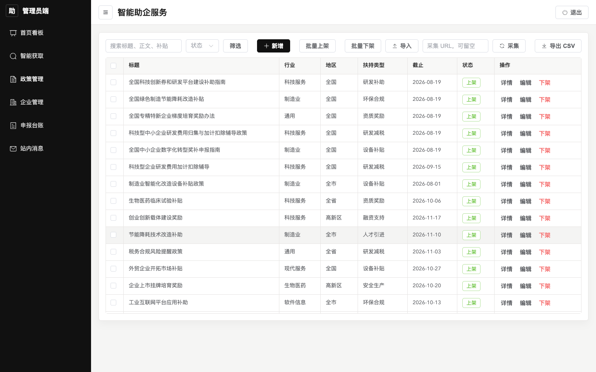The width and height of the screenshot is (596, 372).
Task: Click the 安全生产 support type cell
Action: coord(374,286)
